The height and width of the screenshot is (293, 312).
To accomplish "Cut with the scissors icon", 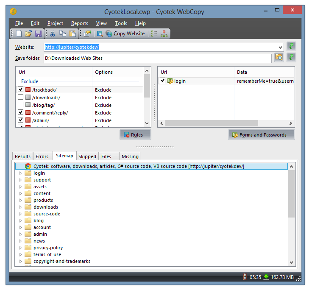I will (53, 33).
